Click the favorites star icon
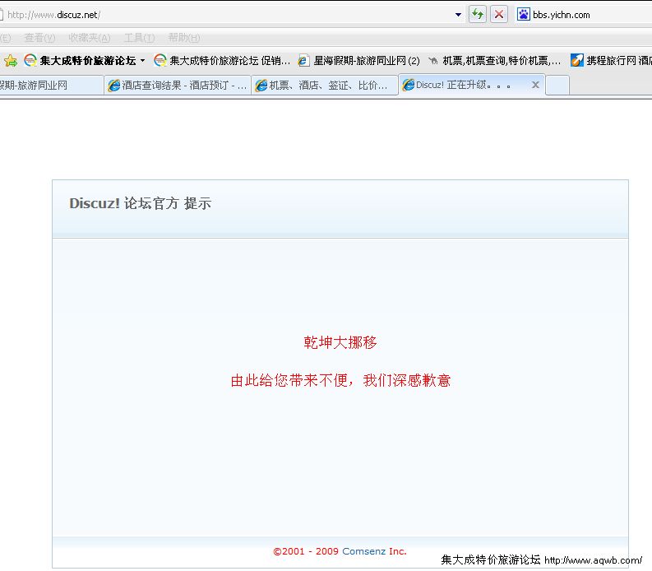The image size is (652, 571). (x=10, y=60)
